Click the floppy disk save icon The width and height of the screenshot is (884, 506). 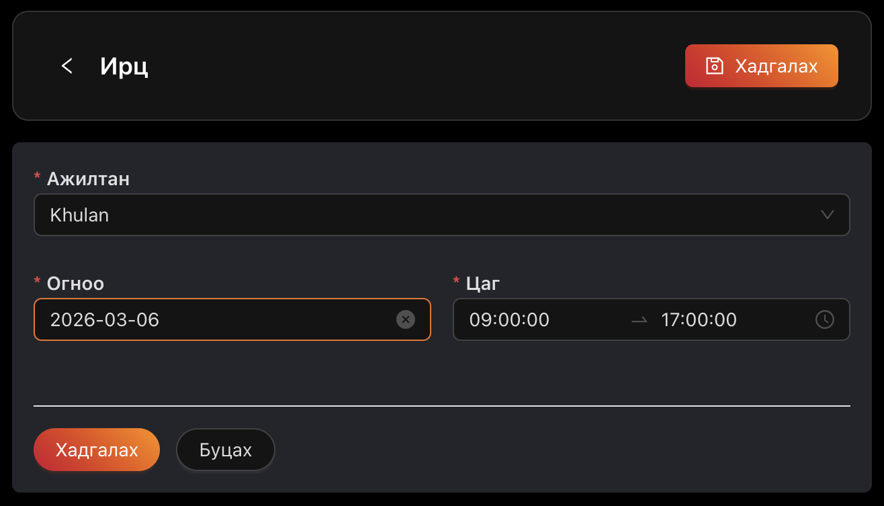click(714, 66)
